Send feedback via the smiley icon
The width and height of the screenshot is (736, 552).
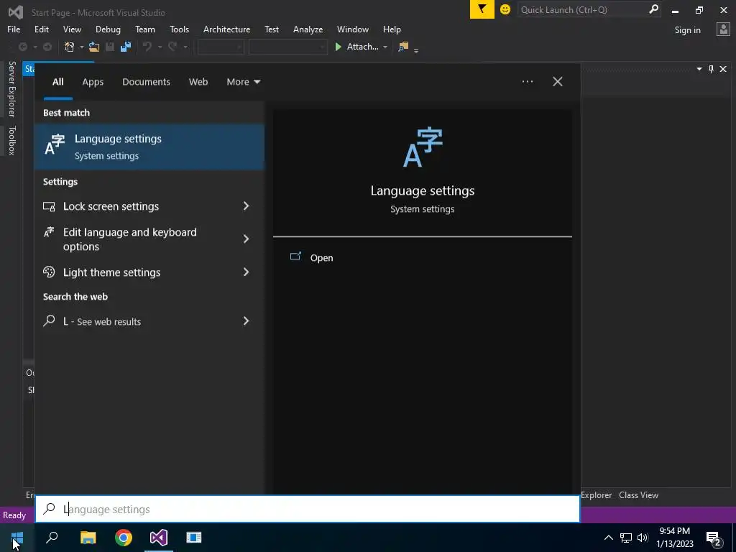click(505, 9)
